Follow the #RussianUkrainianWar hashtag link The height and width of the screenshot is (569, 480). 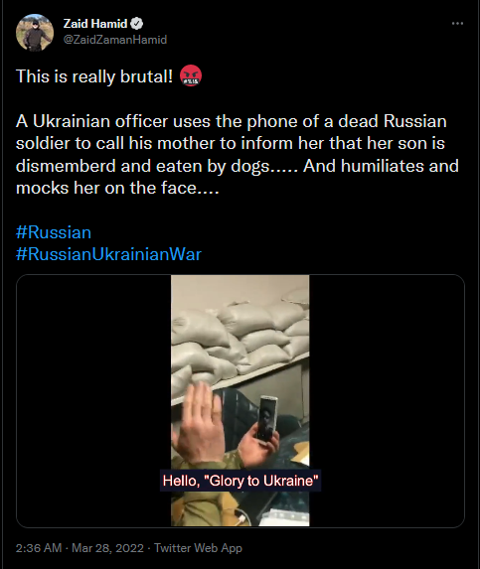108,254
